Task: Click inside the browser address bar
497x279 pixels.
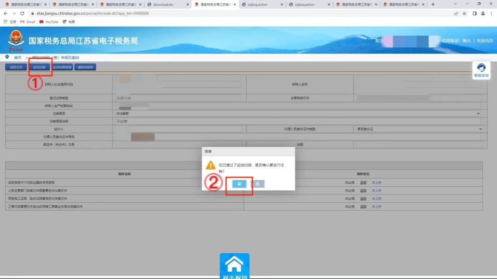Action: pos(138,14)
